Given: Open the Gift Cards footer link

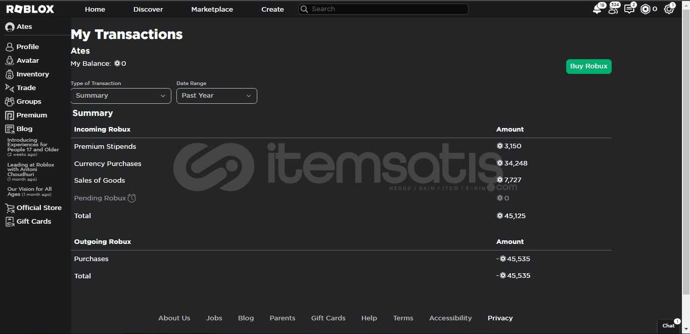Looking at the screenshot, I should point(329,318).
